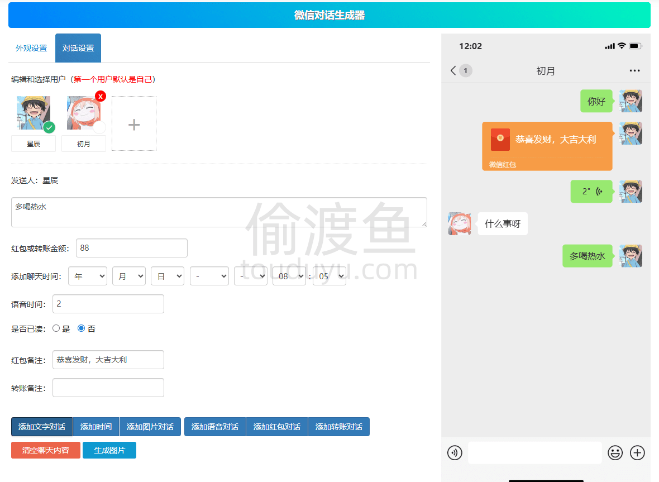Click the 微信红包 label in red packet
Screen dimensions: 659x482
click(502, 165)
